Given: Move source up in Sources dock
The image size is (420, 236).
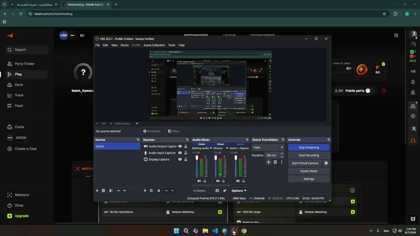Looking at the screenshot, I should pyautogui.click(x=166, y=190).
